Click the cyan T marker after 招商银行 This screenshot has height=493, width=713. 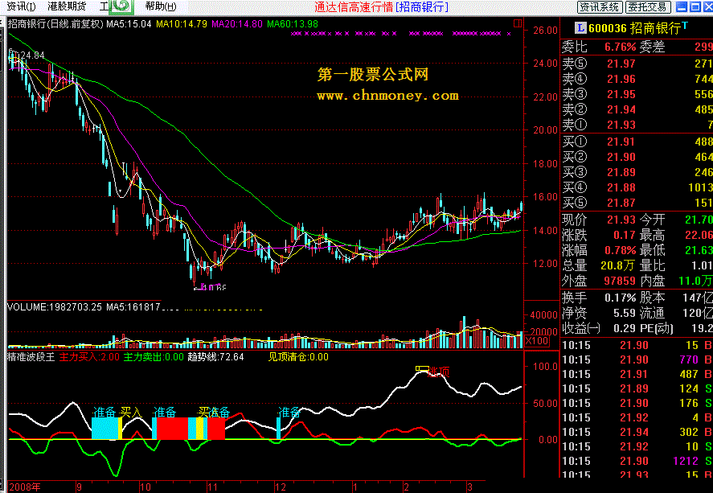[685, 26]
